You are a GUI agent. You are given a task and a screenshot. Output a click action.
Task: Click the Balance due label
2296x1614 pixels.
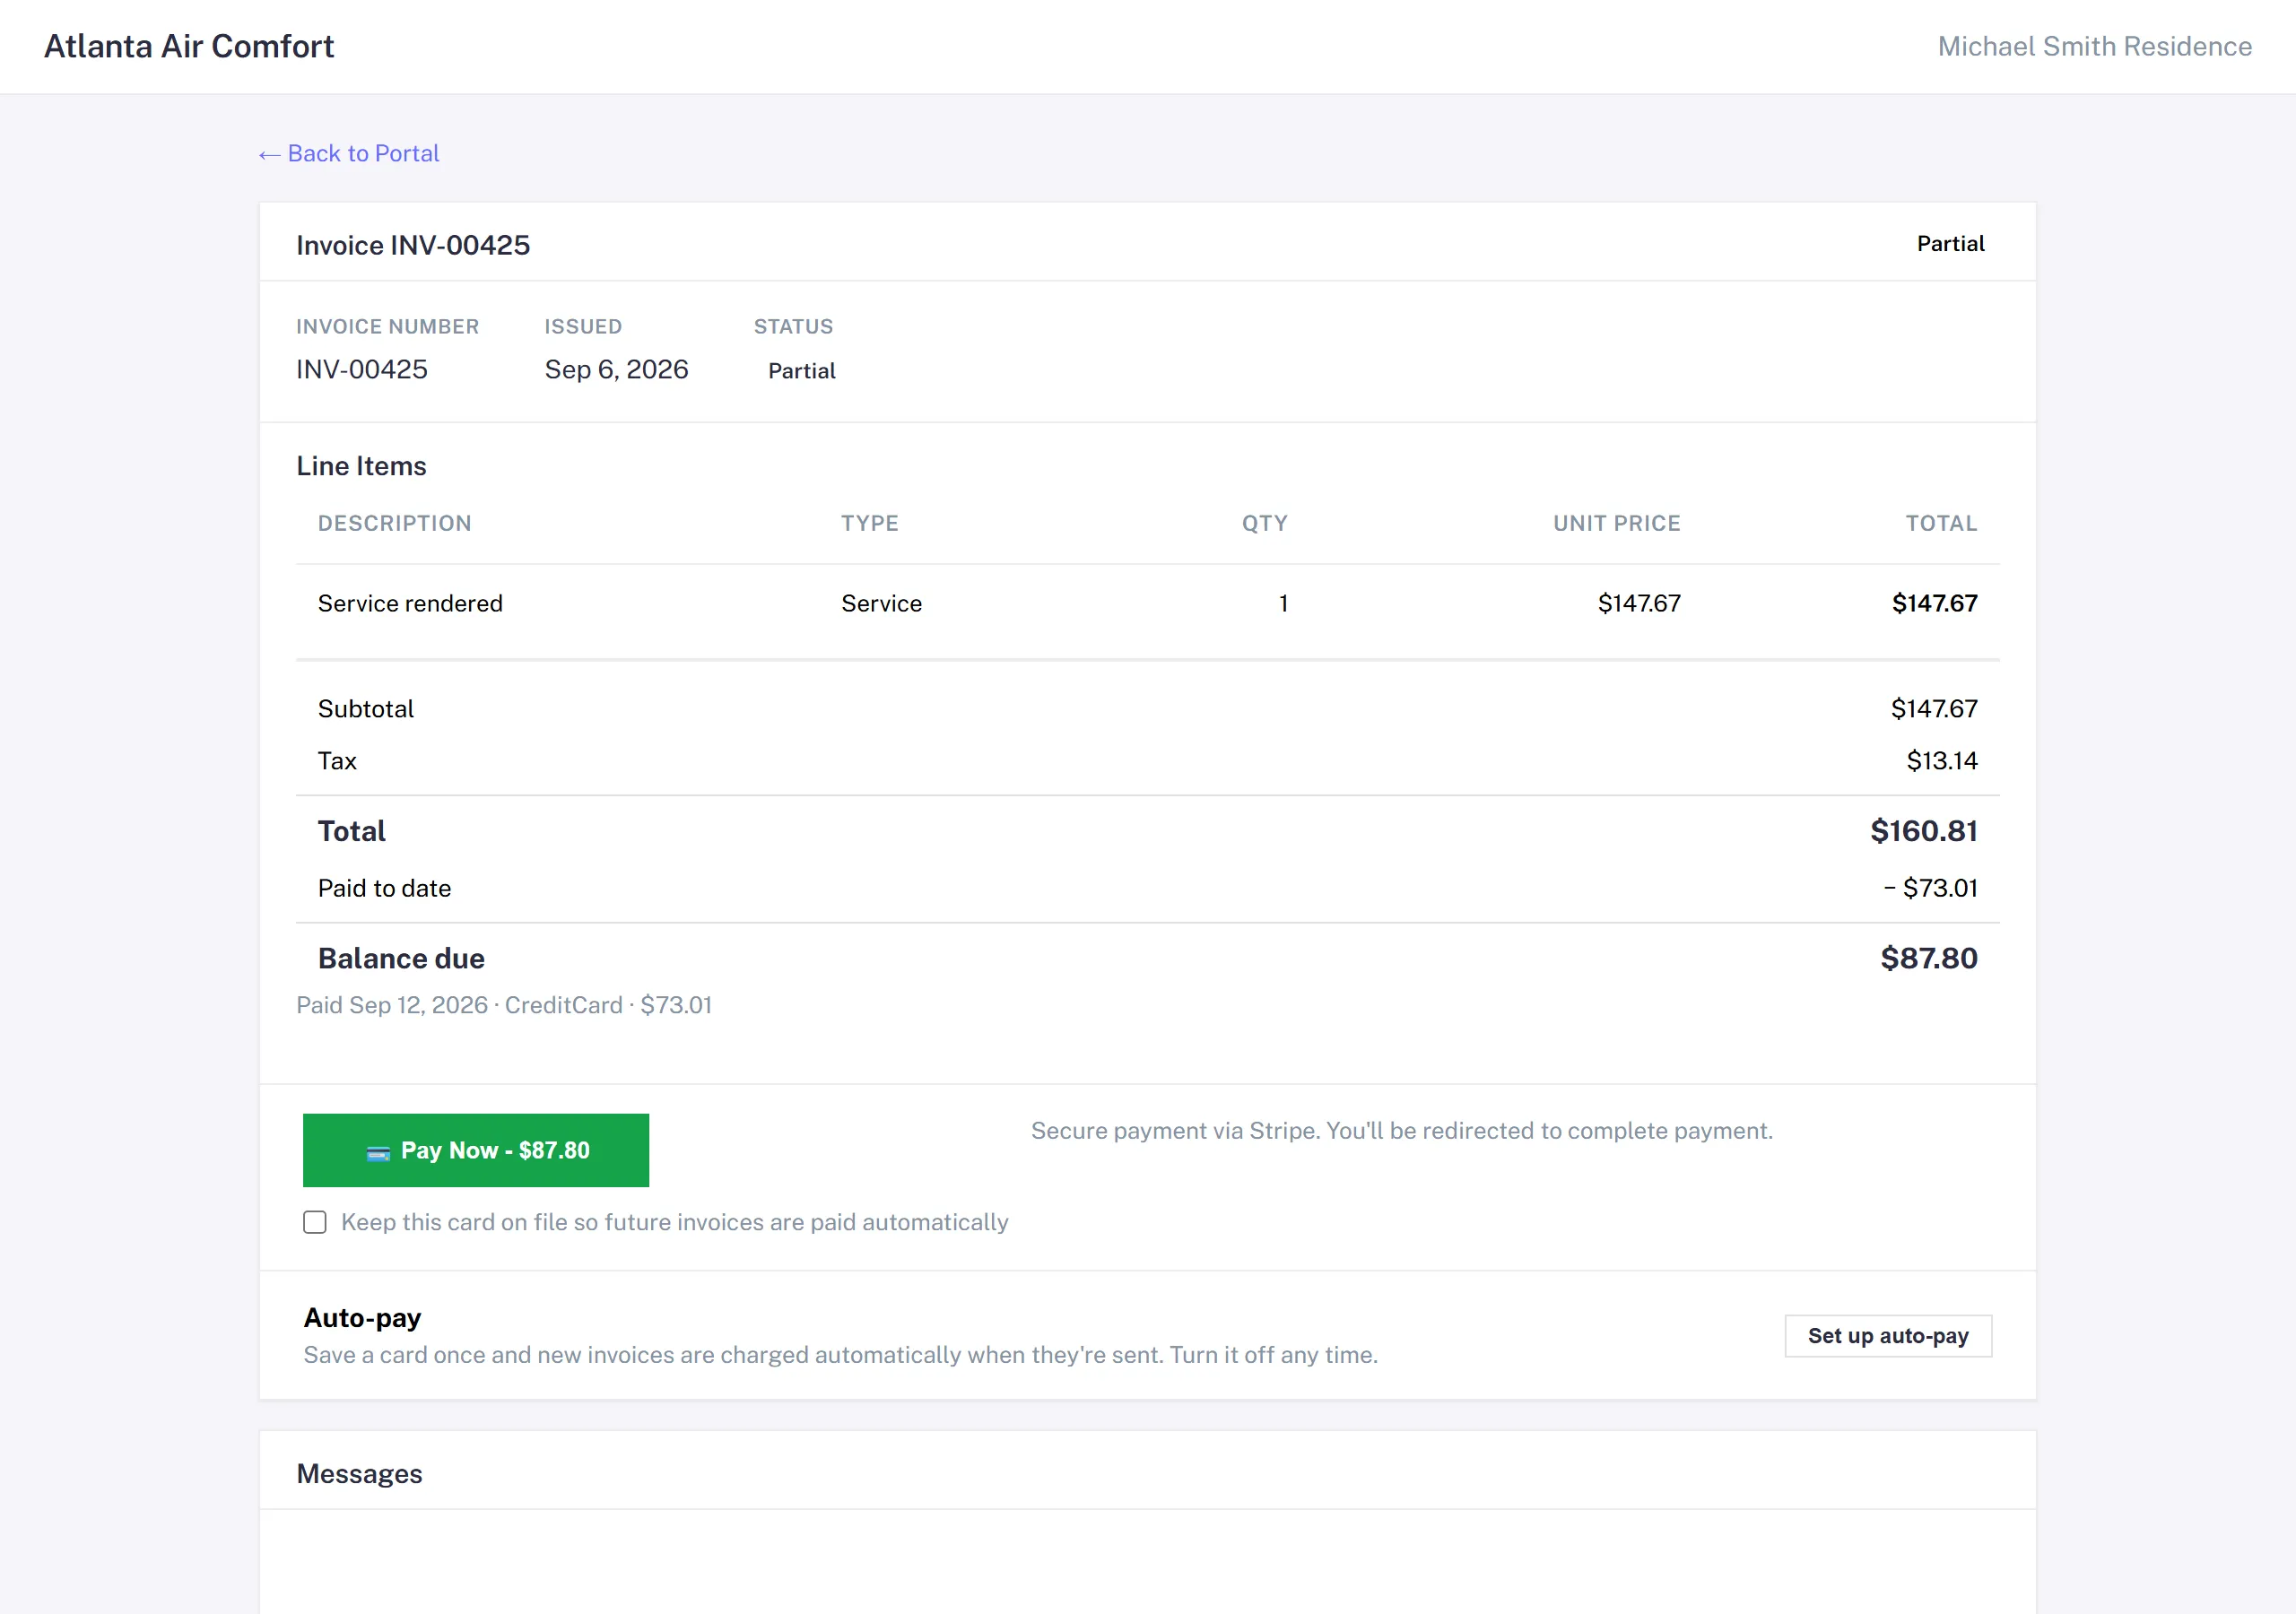[401, 958]
